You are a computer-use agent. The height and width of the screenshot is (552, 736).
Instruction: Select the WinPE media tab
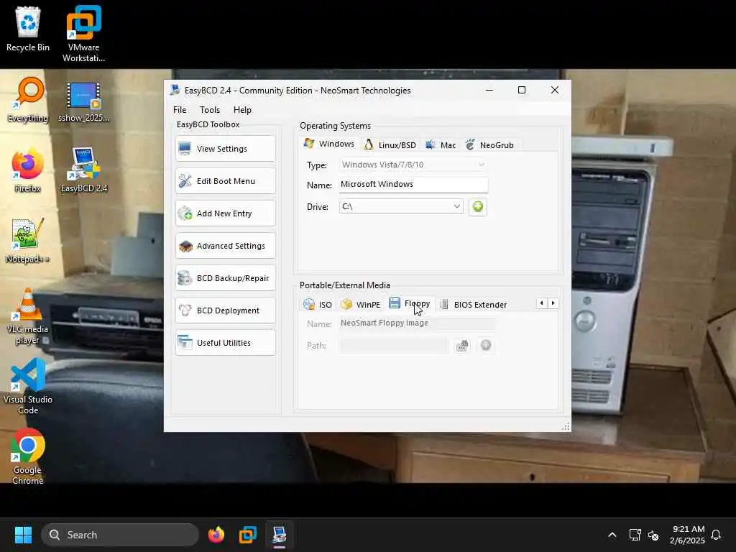[x=361, y=305]
